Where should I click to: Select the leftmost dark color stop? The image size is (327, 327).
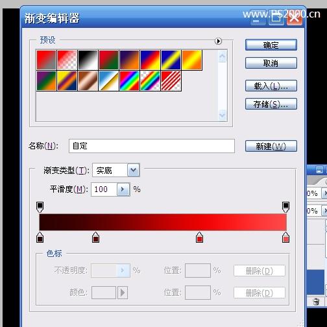pos(40,237)
